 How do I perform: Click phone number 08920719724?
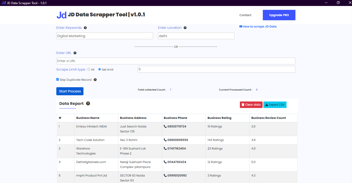[177, 126]
